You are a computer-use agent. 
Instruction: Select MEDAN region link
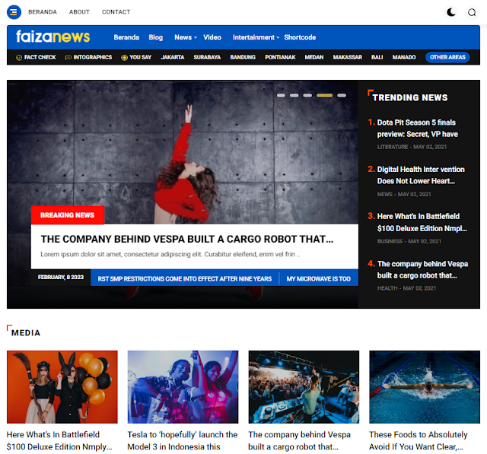pyautogui.click(x=314, y=57)
